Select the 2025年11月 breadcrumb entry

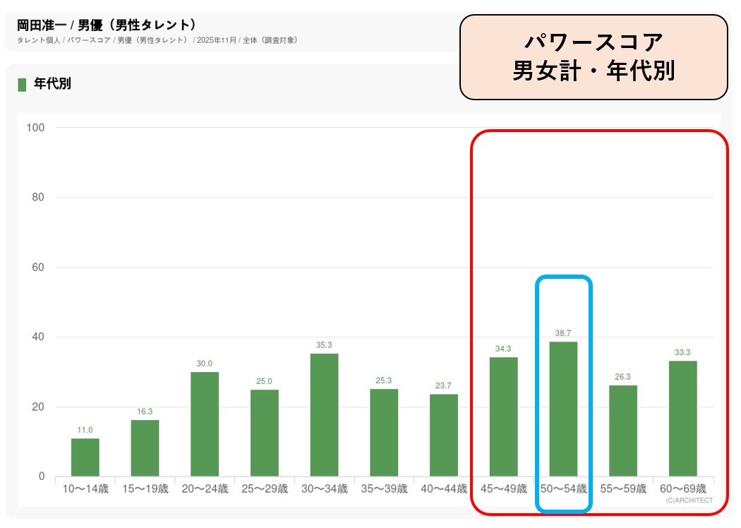217,40
